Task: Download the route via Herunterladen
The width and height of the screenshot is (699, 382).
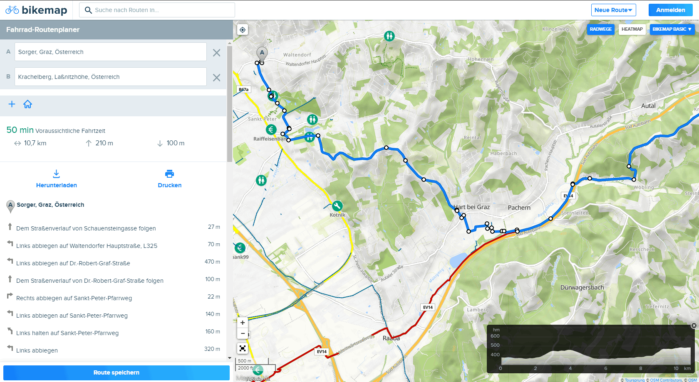Action: point(57,179)
